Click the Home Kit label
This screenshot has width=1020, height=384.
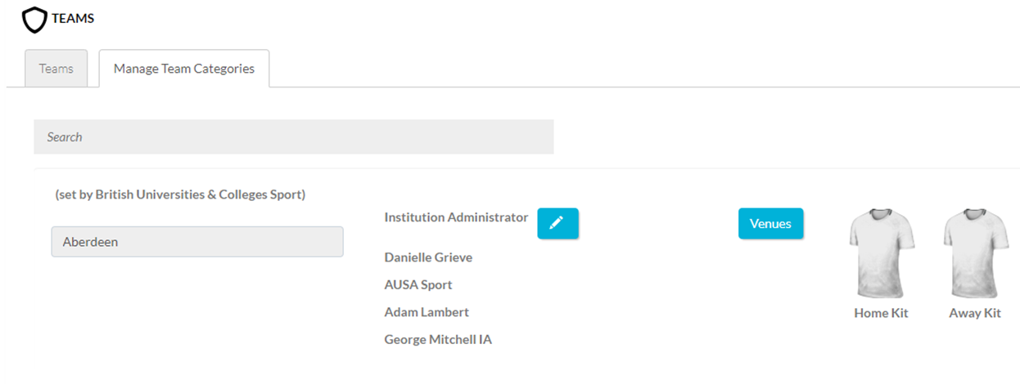881,313
